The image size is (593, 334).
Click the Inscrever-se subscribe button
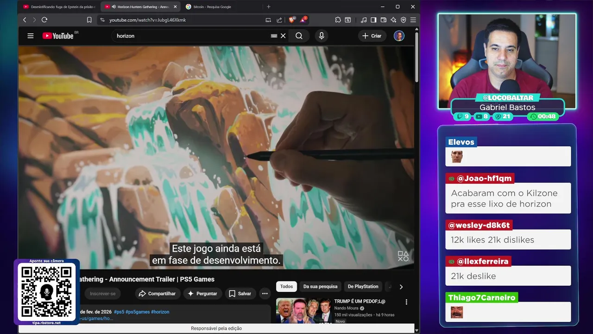pyautogui.click(x=102, y=294)
